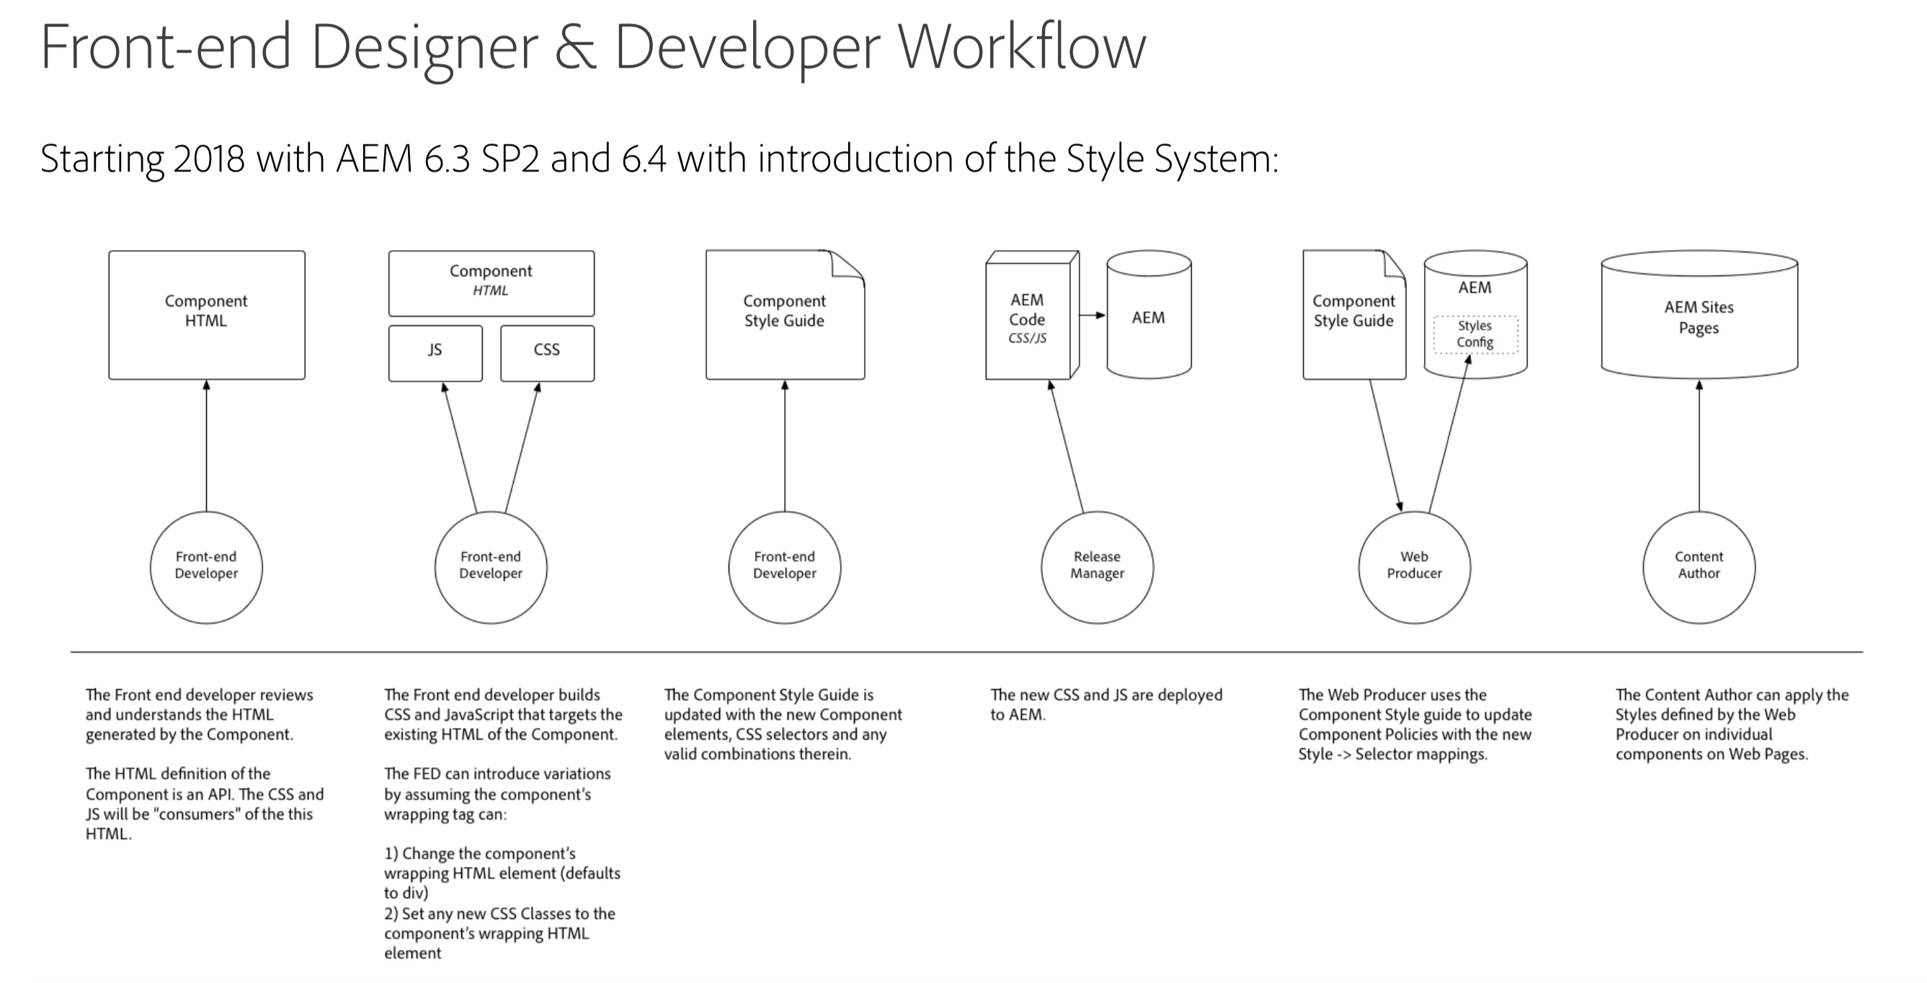Image resolution: width=1927 pixels, height=983 pixels.
Task: Click the Web Producer description paragraph
Action: pos(1414,724)
